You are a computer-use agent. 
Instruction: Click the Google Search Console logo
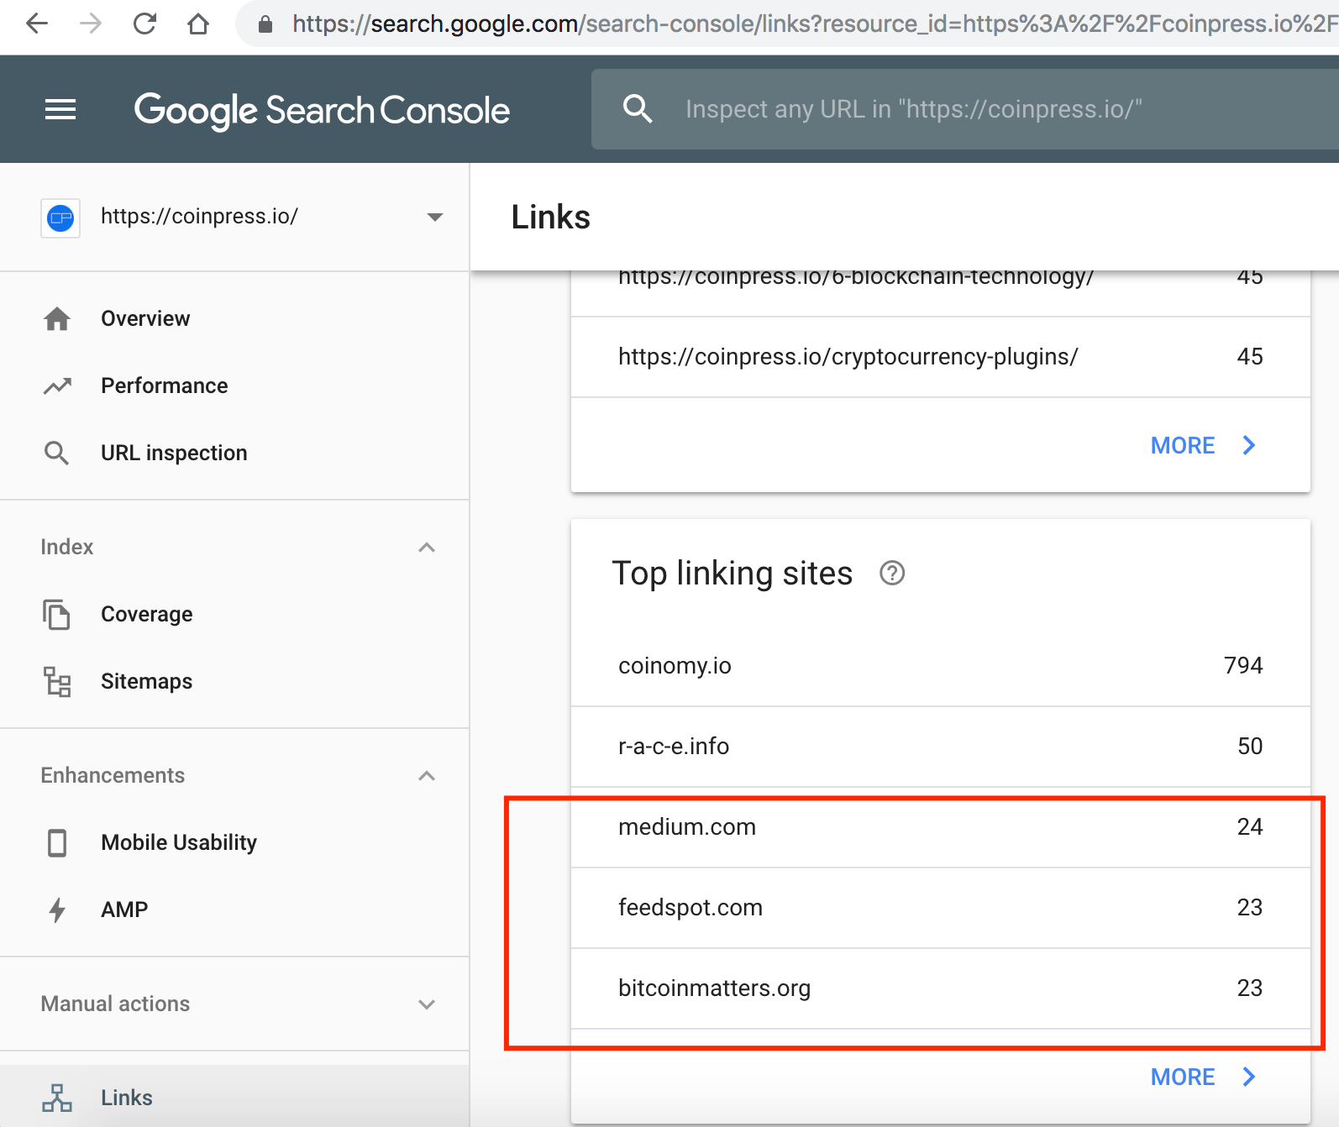coord(322,111)
